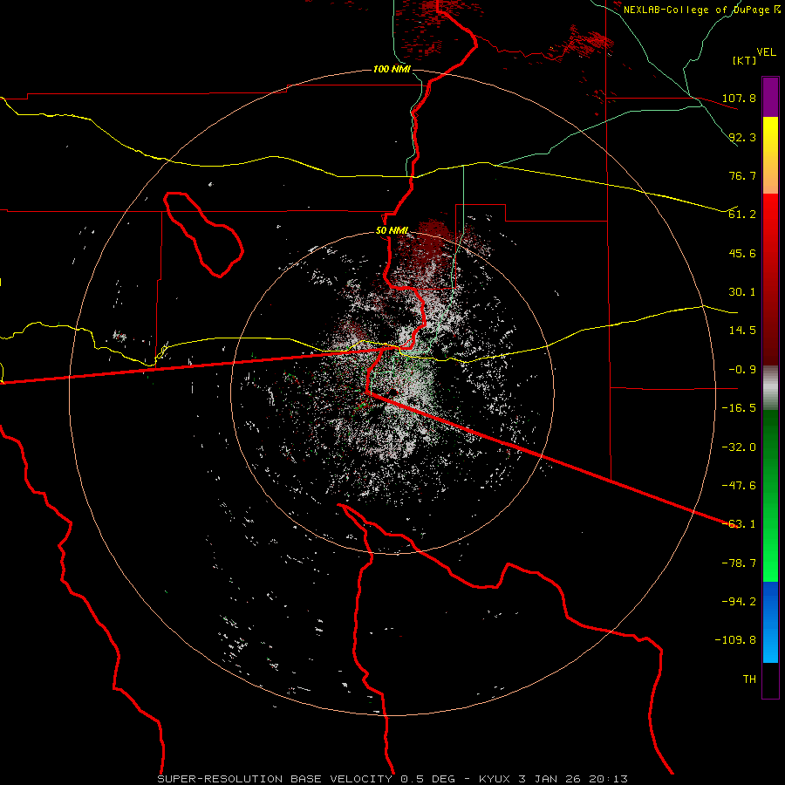This screenshot has width=785, height=785.
Task: Click the 100 NMI range ring label
Action: (x=392, y=69)
